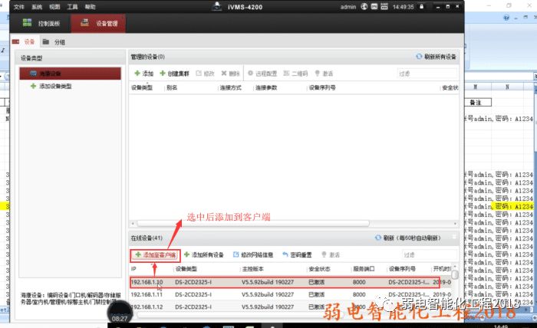Image resolution: width=537 pixels, height=328 pixels.
Task: Click 刷新 refresh online devices
Action: click(408, 238)
